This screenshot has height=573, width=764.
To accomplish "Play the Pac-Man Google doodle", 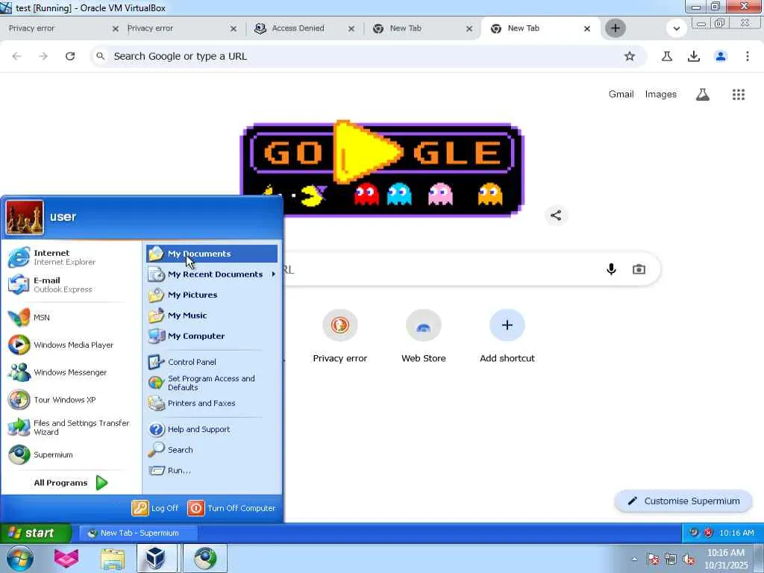I will 369,151.
